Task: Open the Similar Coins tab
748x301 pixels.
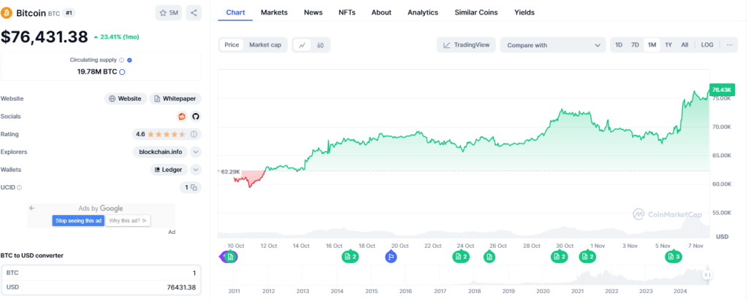Action: coord(476,12)
